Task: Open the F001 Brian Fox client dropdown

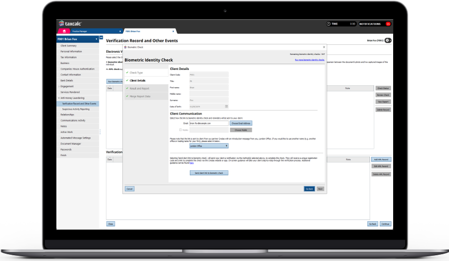Action: click(96, 39)
